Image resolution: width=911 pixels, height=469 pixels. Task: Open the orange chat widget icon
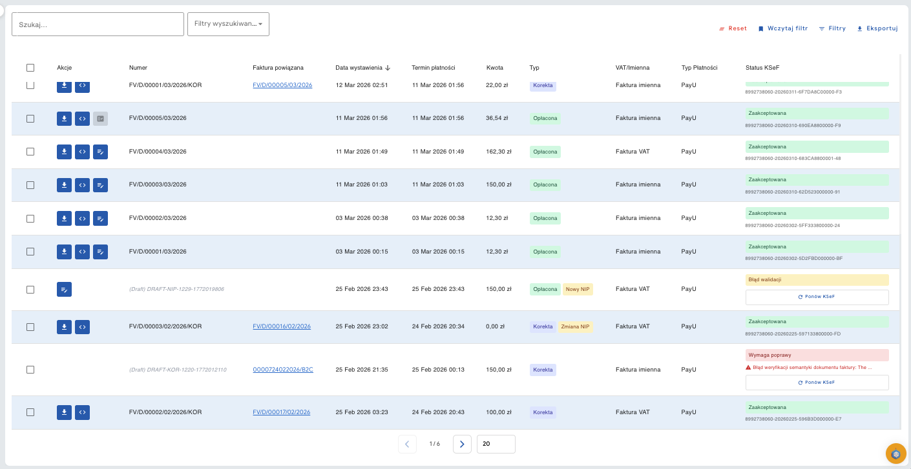(895, 454)
